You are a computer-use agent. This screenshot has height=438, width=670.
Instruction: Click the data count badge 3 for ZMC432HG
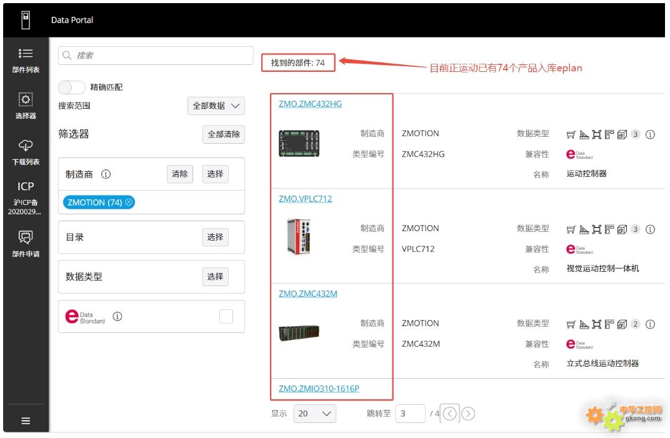636,134
